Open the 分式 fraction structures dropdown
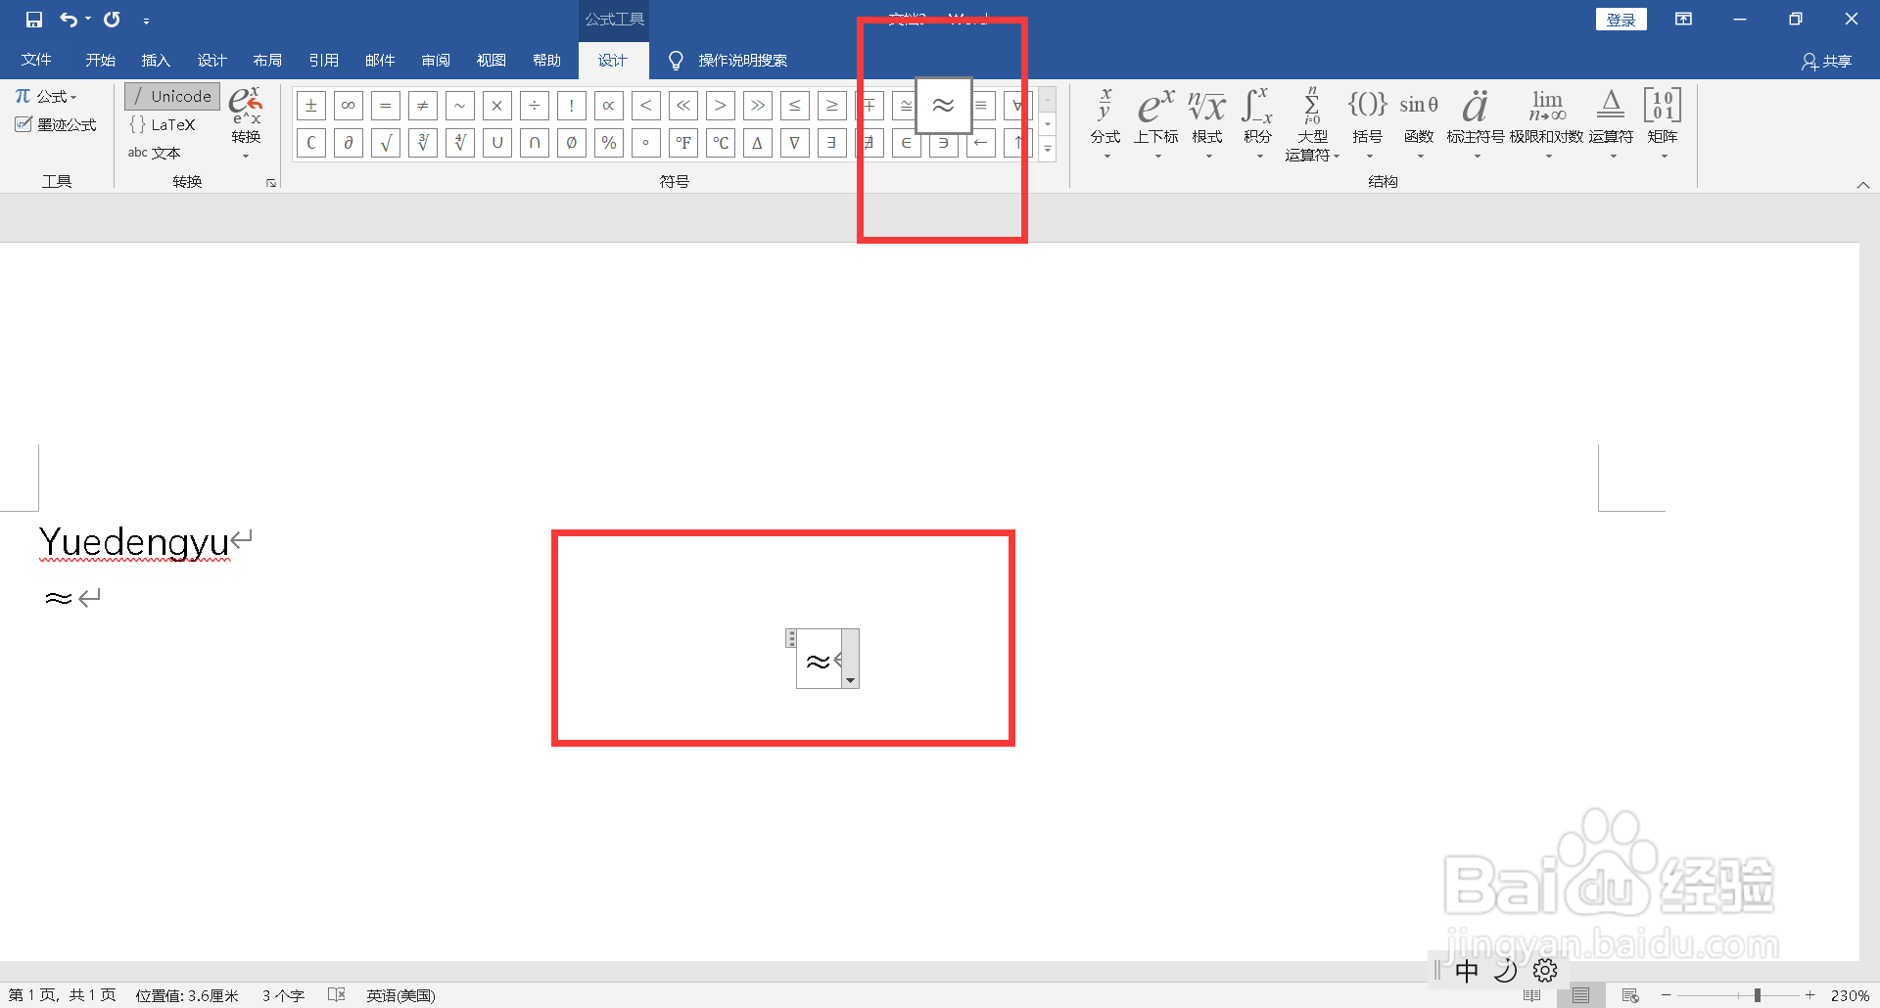The width and height of the screenshot is (1880, 1008). pos(1105,122)
